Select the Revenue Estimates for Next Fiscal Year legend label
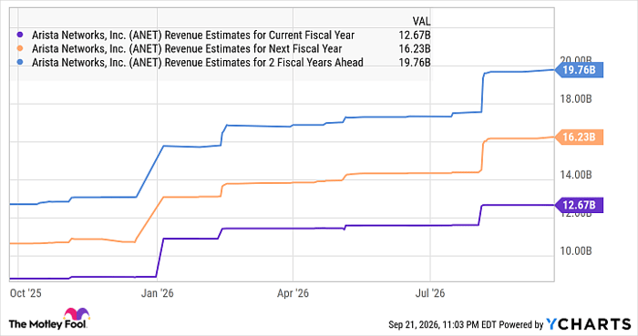Screen dimensions: 638x336 (187, 49)
